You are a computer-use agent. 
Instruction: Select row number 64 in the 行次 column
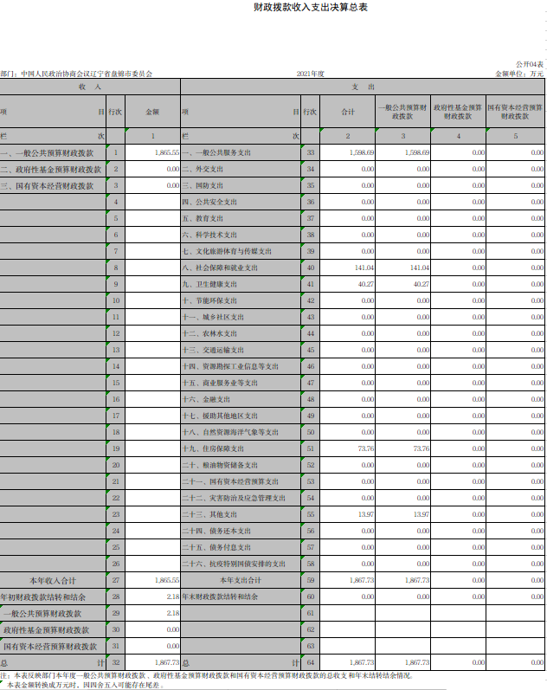pyautogui.click(x=311, y=662)
